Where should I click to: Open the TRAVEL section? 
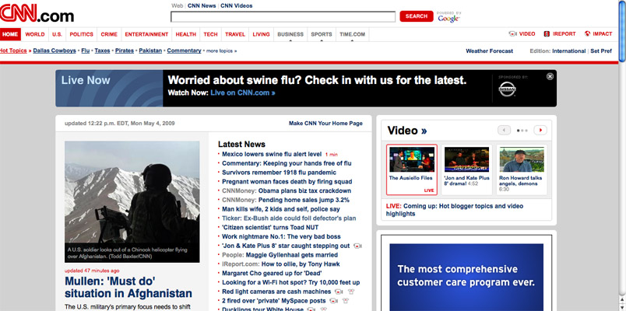click(235, 34)
